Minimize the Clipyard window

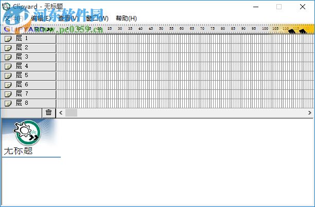tap(256, 7)
